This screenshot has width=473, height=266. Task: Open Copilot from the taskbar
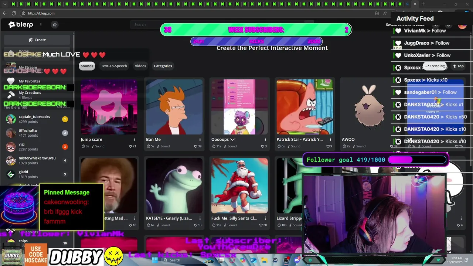tap(243, 260)
